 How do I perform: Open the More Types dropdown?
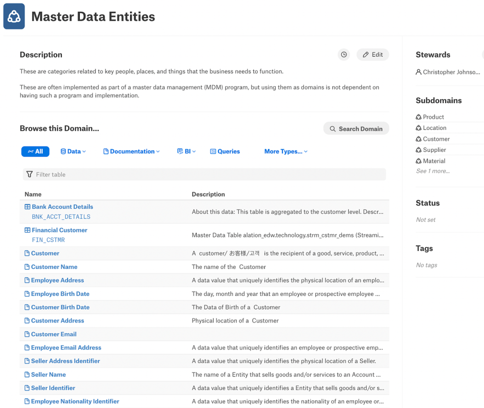click(x=286, y=151)
